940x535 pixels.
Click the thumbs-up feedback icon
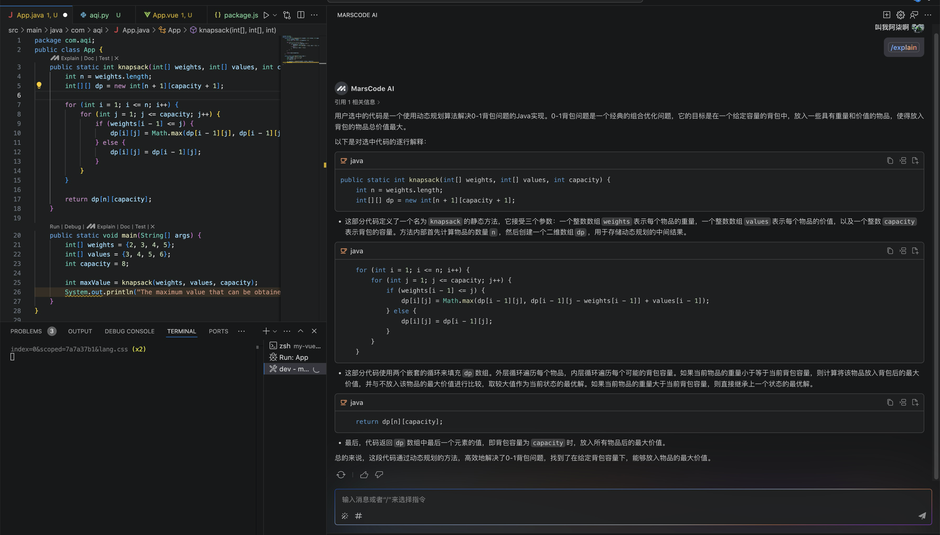point(364,475)
